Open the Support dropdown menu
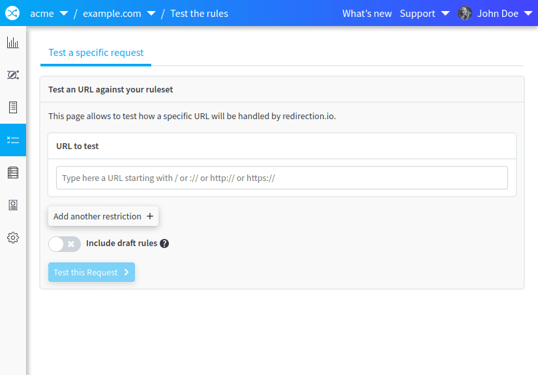The height and width of the screenshot is (375, 538). point(425,14)
